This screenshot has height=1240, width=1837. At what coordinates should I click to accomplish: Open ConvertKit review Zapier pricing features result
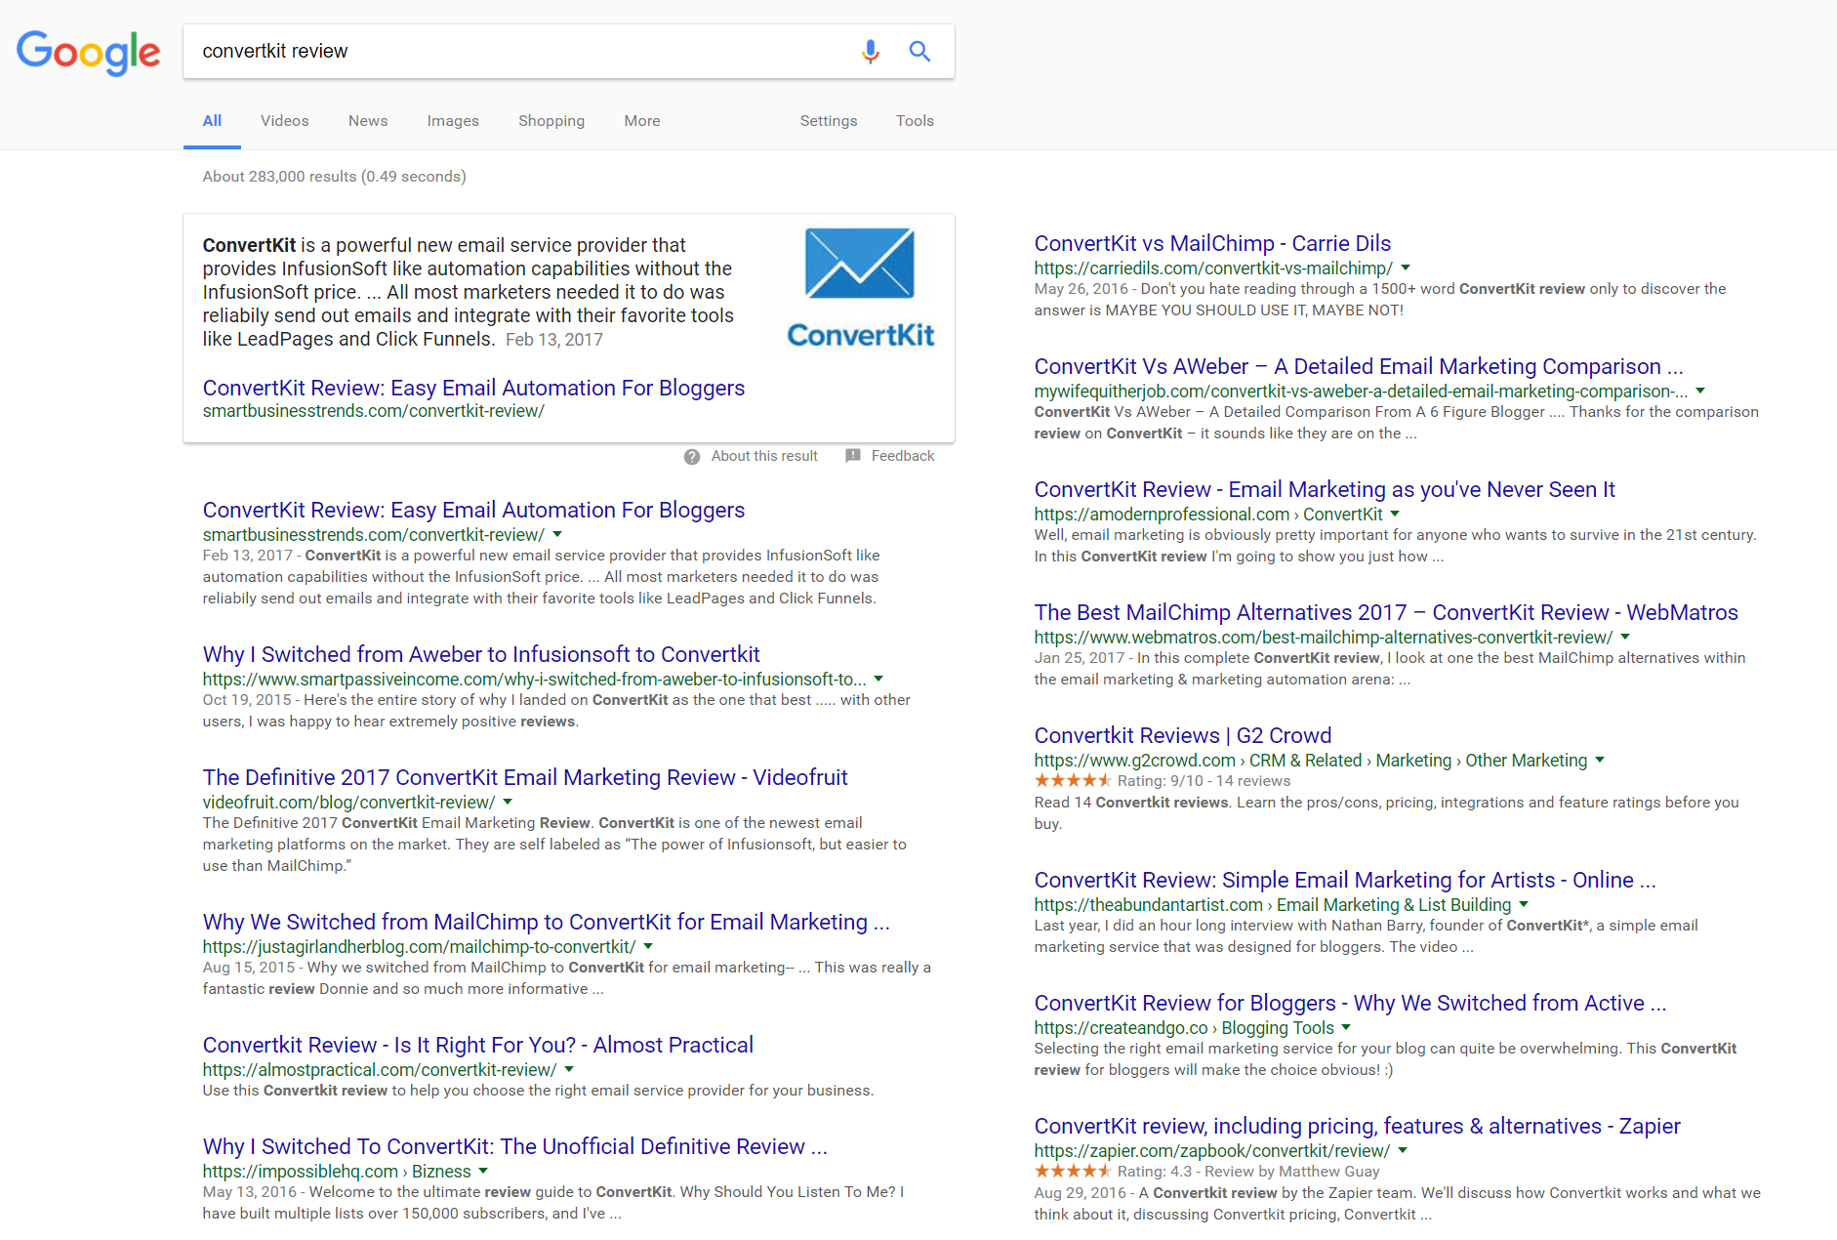[x=1357, y=1126]
